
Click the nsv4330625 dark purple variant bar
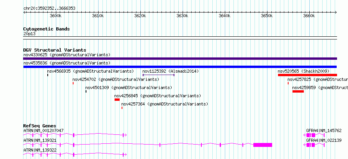click(x=180, y=59)
